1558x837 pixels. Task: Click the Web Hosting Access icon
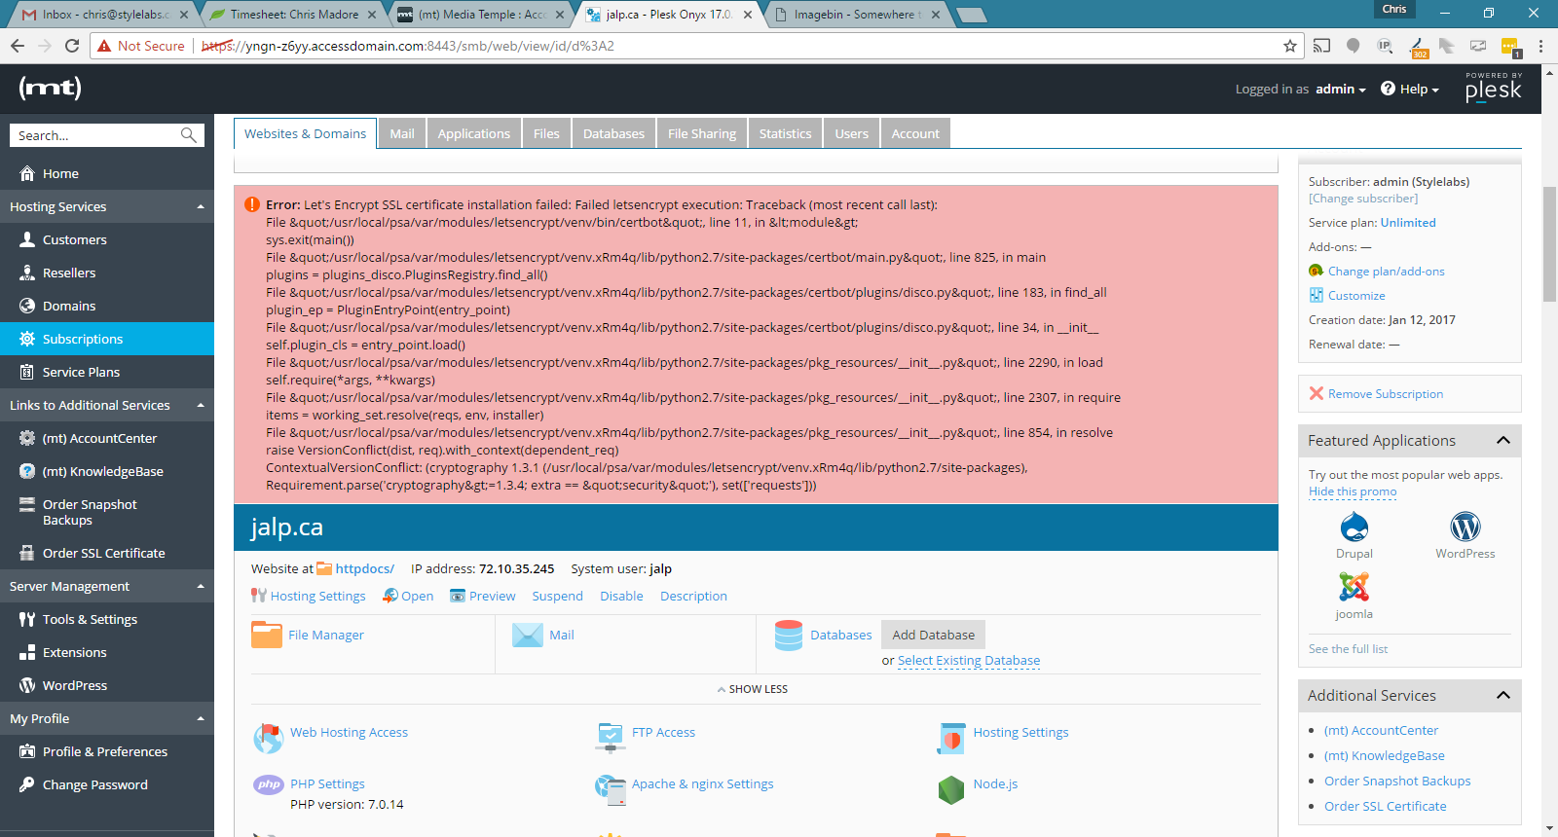[x=268, y=739]
